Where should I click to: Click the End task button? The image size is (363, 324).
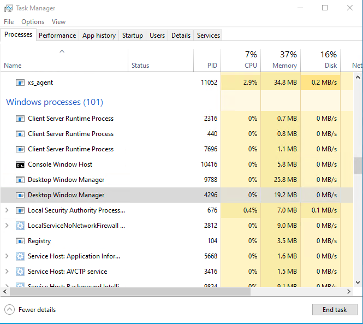click(335, 310)
